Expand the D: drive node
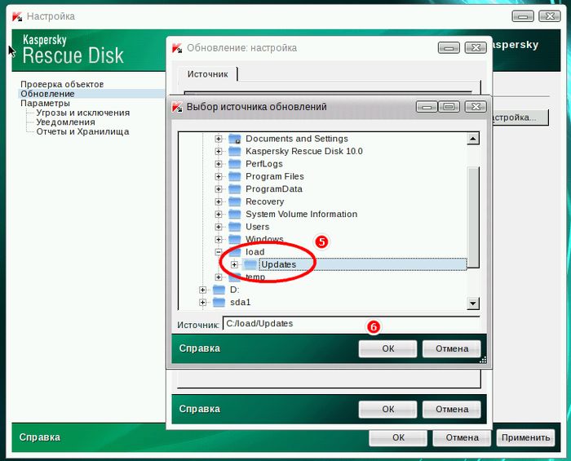Image resolution: width=571 pixels, height=461 pixels. (x=202, y=290)
